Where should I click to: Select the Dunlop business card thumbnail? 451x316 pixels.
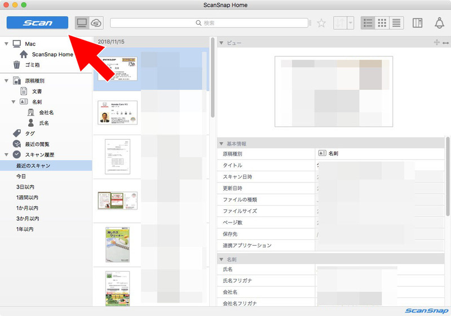point(117,69)
